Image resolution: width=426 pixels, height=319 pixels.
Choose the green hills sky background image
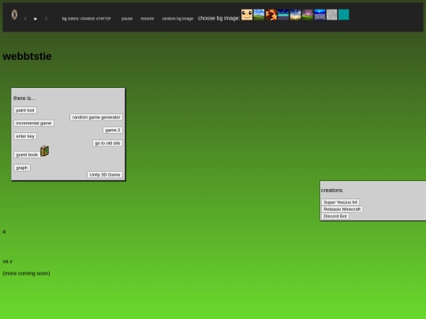pos(259,15)
